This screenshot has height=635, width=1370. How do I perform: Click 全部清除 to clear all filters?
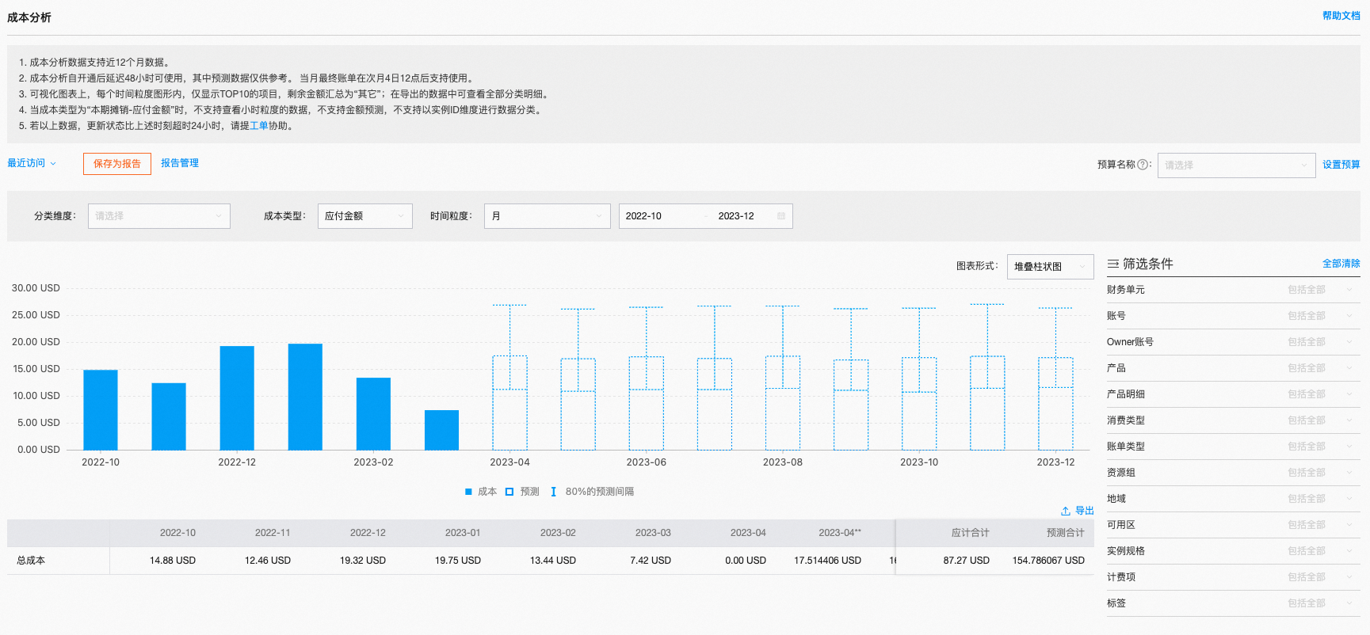click(1341, 264)
